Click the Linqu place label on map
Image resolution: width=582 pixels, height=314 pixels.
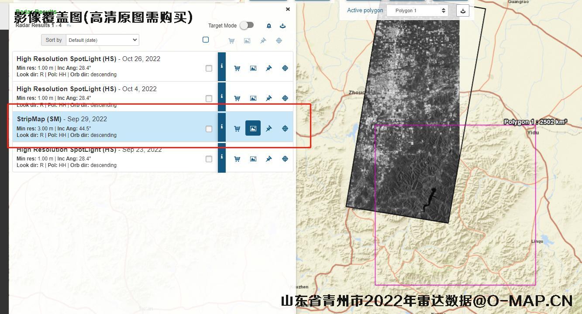point(537,241)
